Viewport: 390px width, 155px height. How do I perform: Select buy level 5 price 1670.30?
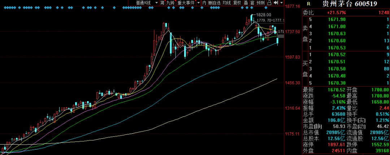tap(336, 83)
